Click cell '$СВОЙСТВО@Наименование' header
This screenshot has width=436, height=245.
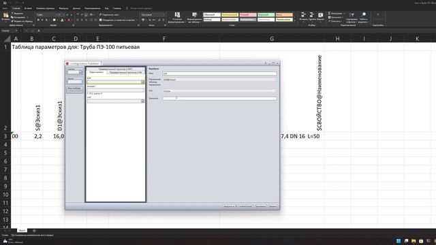(x=320, y=93)
